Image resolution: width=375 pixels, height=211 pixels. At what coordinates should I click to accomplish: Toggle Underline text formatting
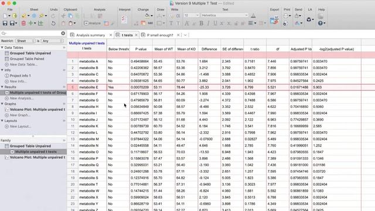click(215, 23)
